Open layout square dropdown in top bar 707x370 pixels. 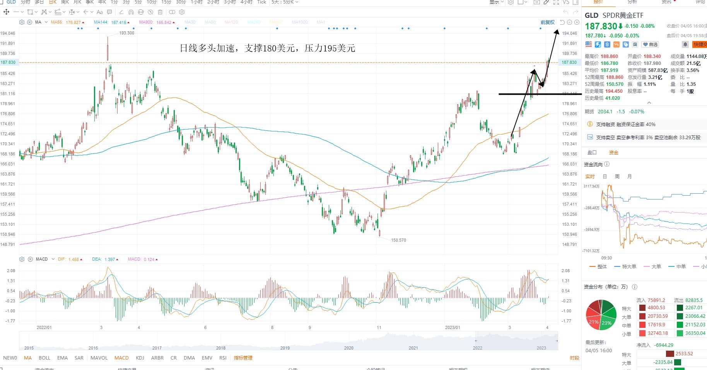523,2
